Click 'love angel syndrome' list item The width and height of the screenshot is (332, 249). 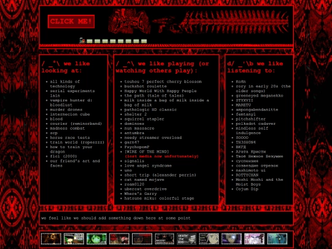point(148,165)
